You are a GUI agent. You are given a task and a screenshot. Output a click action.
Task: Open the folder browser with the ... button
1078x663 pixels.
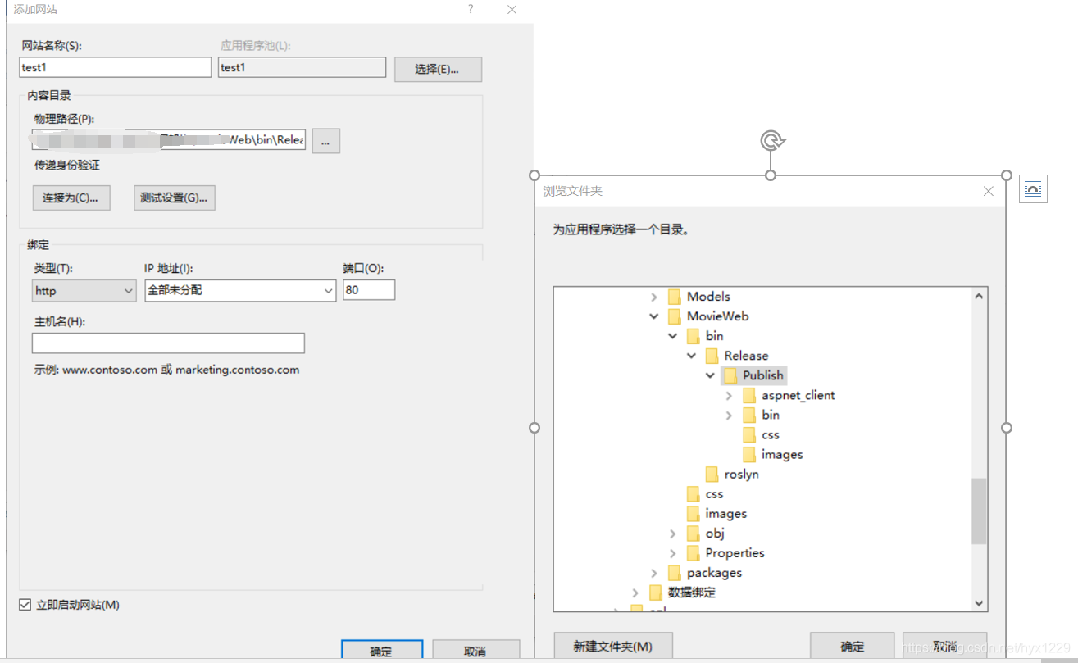(325, 141)
